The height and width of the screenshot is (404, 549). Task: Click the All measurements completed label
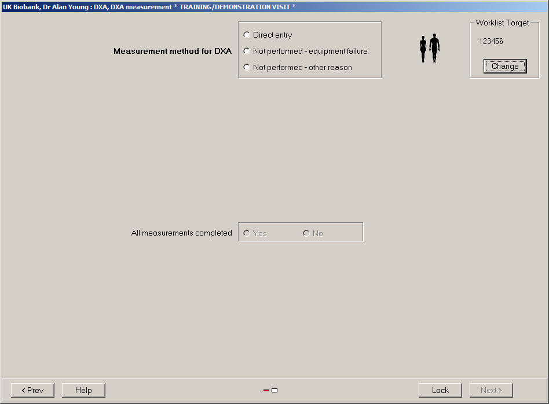[181, 233]
